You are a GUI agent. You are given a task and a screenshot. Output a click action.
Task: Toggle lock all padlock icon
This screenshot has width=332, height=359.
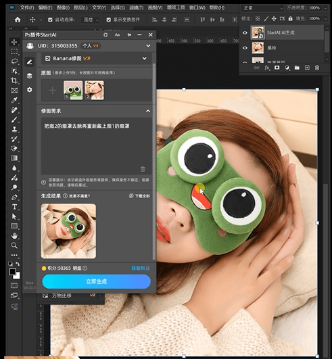(x=290, y=18)
